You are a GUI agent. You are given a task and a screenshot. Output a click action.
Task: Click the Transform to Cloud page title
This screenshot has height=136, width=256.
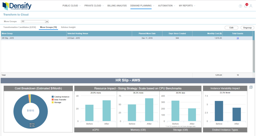[16, 15]
